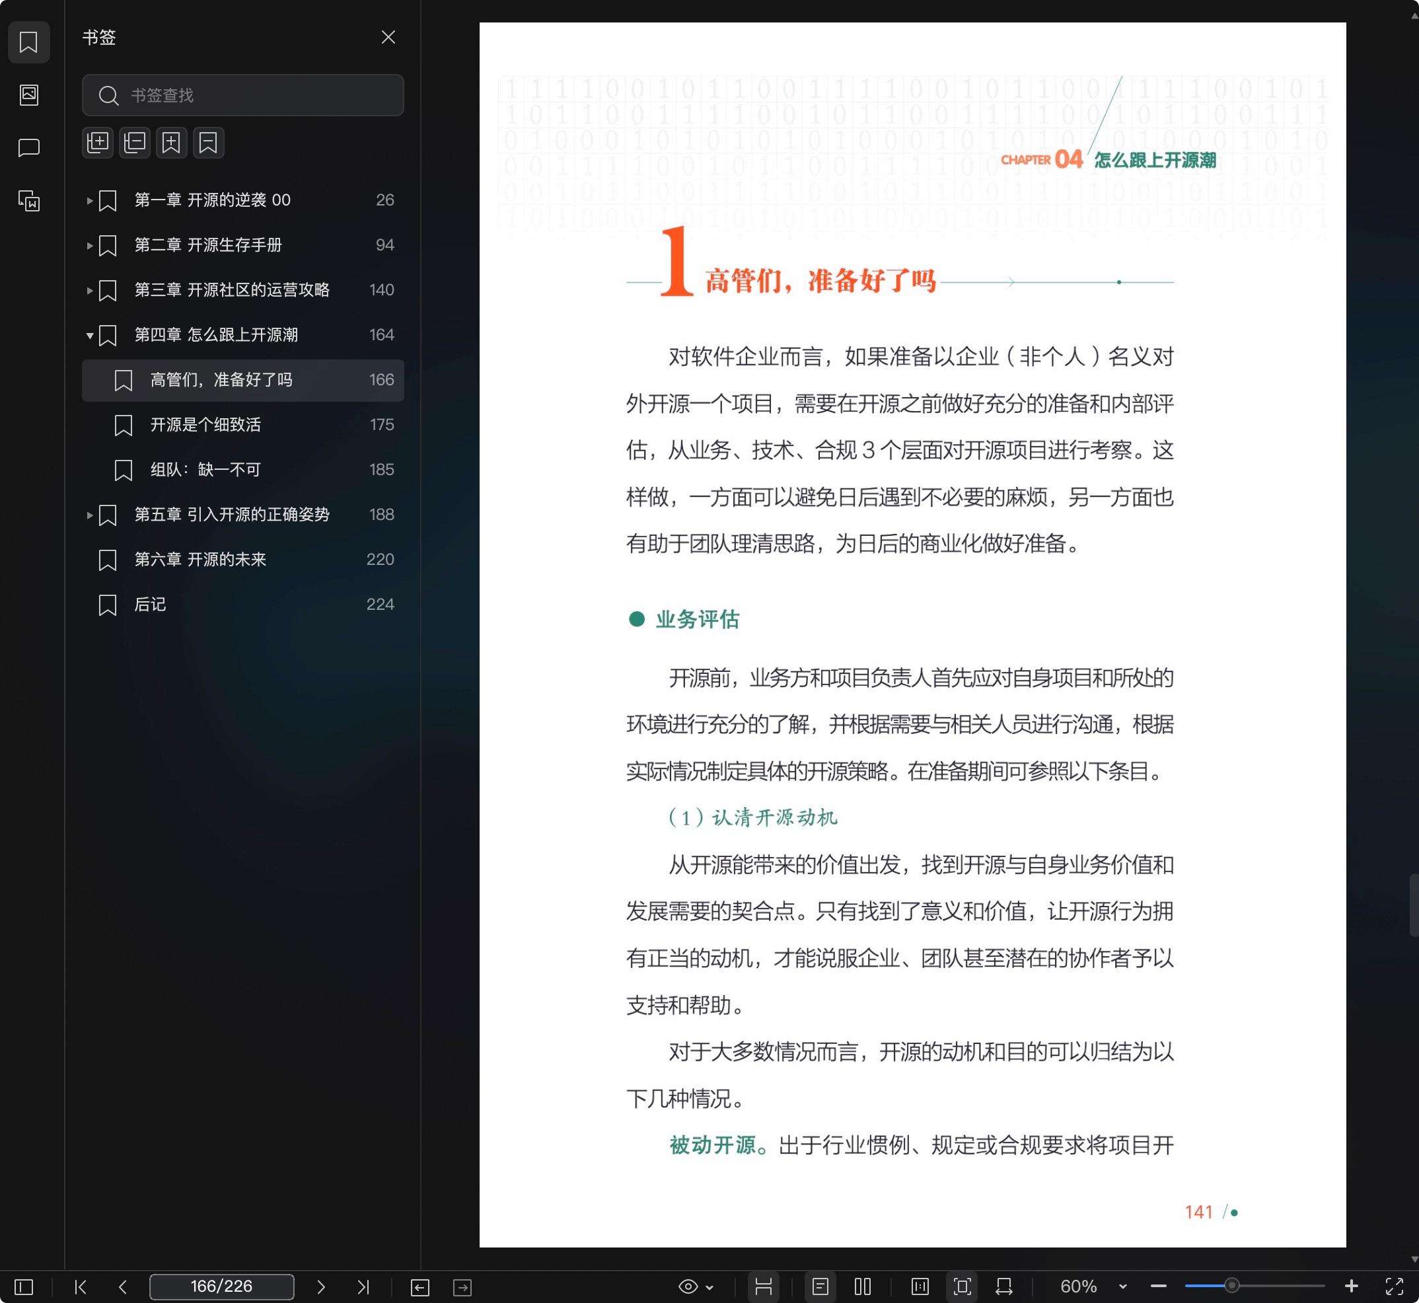Click page number 224 beside 后记
The image size is (1419, 1303).
coord(380,605)
